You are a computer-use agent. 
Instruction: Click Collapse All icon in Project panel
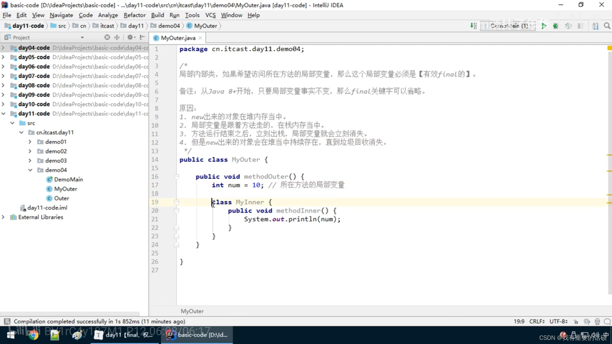117,37
